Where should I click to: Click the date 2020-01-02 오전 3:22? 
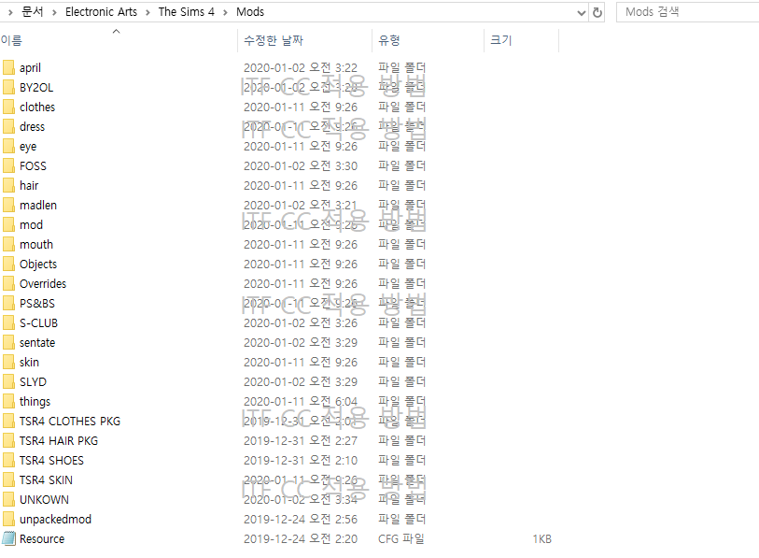tap(300, 68)
